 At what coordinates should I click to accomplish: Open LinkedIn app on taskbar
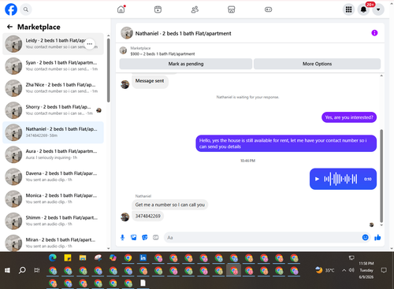tap(143, 258)
